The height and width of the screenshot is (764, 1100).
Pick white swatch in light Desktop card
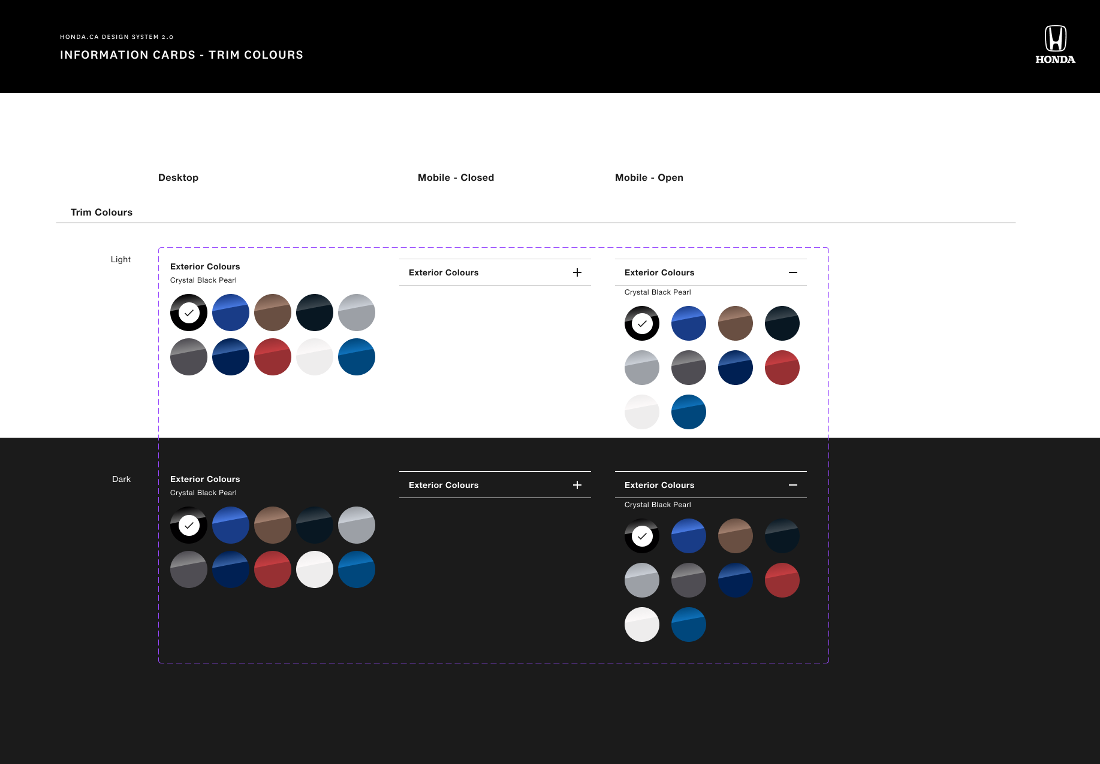(x=315, y=357)
